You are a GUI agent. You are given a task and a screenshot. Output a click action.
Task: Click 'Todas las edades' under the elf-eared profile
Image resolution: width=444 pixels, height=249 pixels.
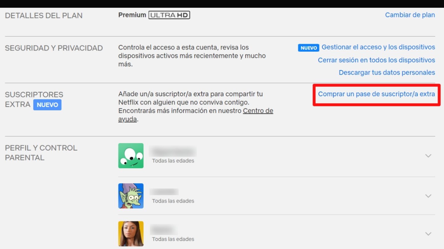173,201
